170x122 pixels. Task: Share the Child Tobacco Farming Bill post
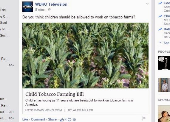point(52,119)
